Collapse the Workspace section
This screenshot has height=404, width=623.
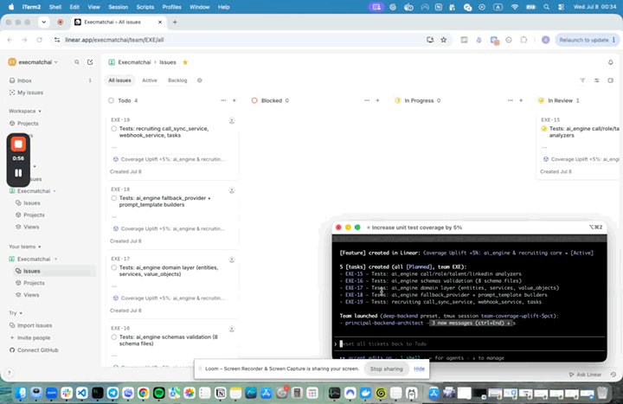[x=24, y=111]
